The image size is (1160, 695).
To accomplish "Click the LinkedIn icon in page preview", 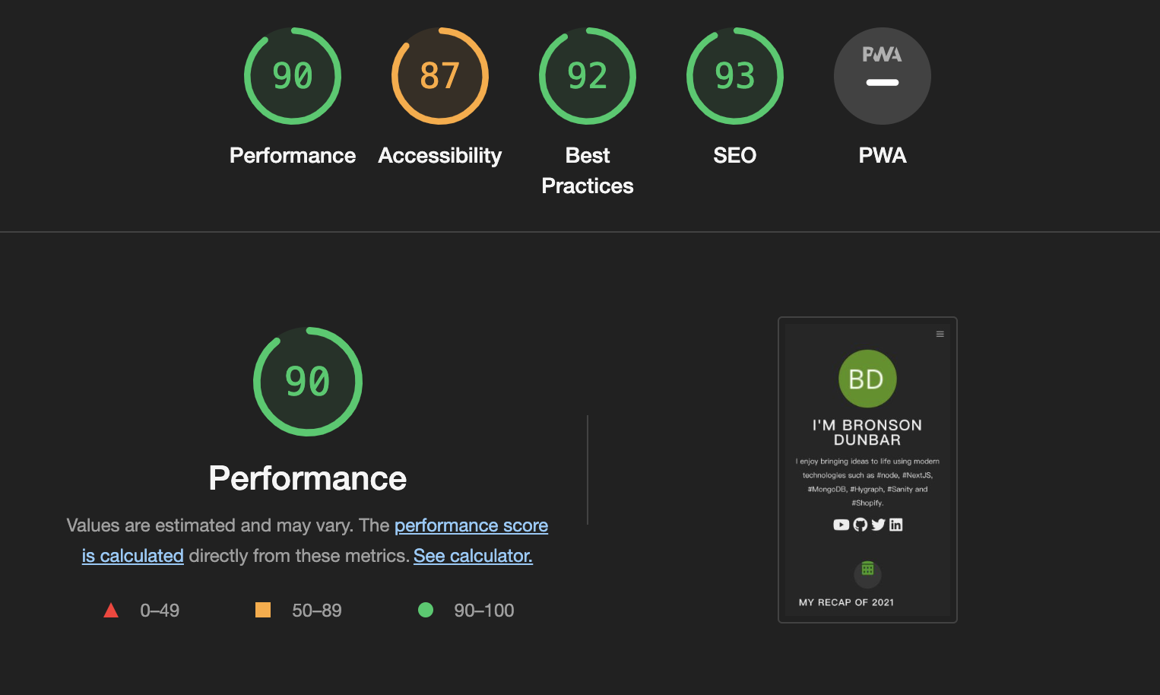I will point(896,525).
